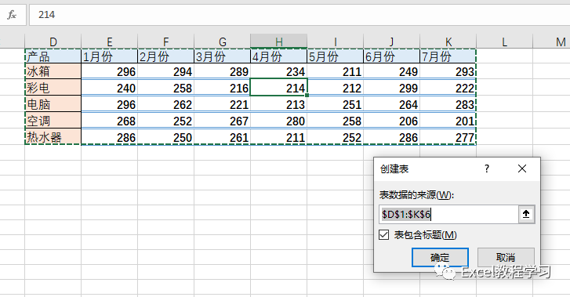Viewport: 570px width, 297px height.
Task: Click 电脑 4月份 cell value 213
Action: click(279, 104)
